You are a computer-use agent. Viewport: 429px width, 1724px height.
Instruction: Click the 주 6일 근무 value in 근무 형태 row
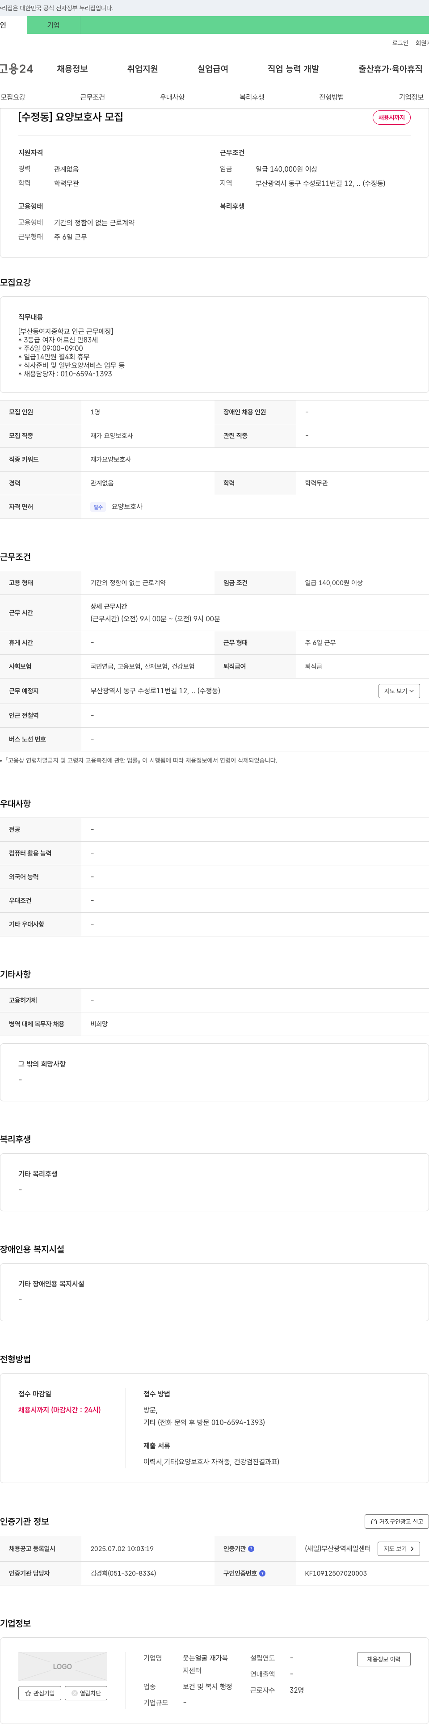pos(320,643)
